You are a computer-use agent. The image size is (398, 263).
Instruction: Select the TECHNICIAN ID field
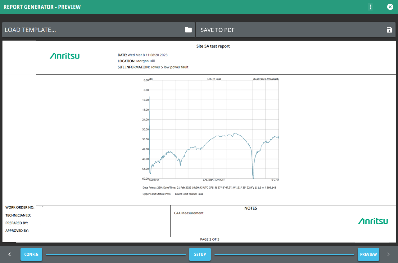[x=18, y=215]
